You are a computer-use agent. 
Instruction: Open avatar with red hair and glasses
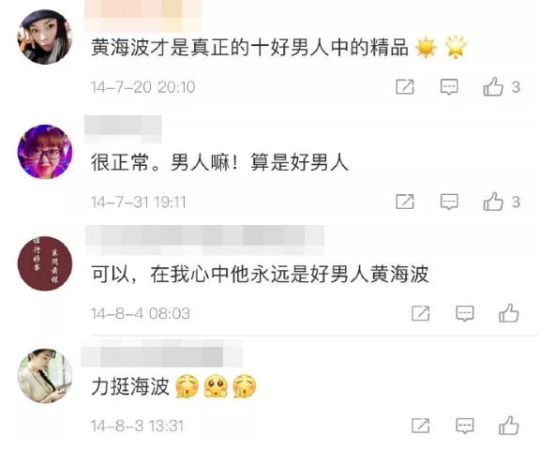45,152
